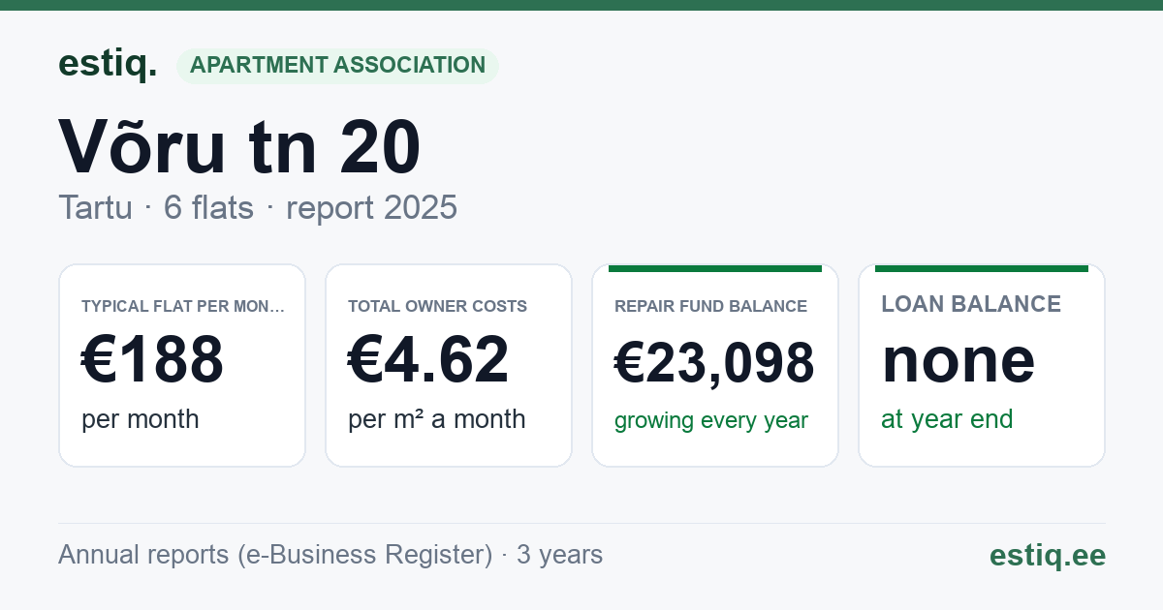The width and height of the screenshot is (1163, 610).
Task: Click the 'growing every year' note
Action: [711, 421]
